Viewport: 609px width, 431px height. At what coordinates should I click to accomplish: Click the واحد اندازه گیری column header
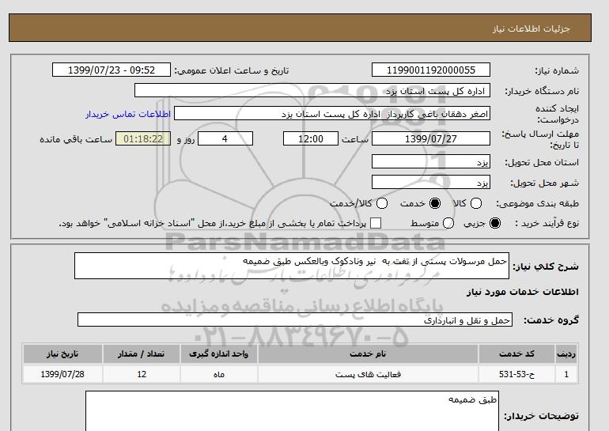pyautogui.click(x=218, y=353)
